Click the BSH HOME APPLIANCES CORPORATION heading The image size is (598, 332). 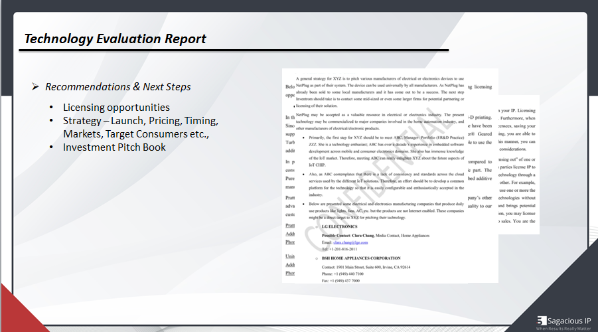click(x=361, y=258)
